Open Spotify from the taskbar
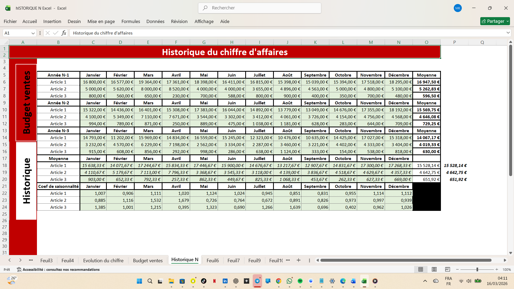This screenshot has width=514, height=289. coord(300,281)
